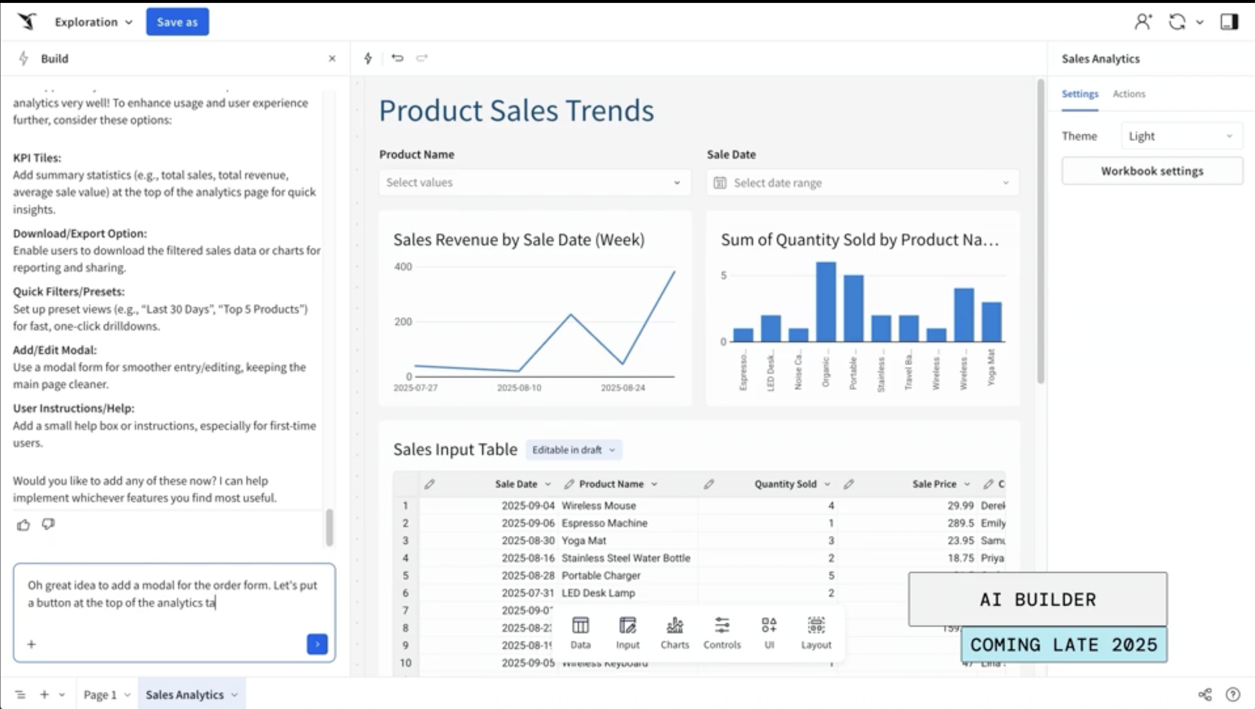This screenshot has width=1255, height=709.
Task: Open the Data element menu icon
Action: (x=580, y=632)
